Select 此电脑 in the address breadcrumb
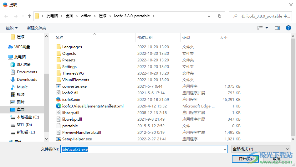 pos(52,16)
